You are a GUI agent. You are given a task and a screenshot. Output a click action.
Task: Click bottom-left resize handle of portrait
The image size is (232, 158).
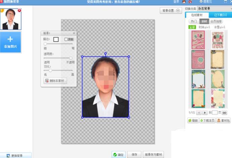click(x=82, y=117)
